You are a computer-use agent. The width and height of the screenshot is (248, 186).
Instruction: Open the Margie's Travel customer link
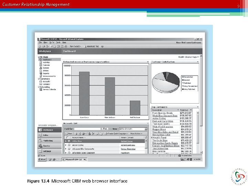(x=159, y=137)
